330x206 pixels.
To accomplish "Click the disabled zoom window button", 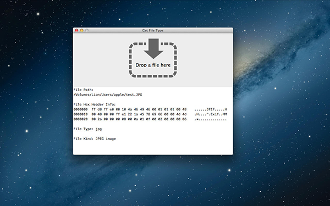I will (x=87, y=30).
